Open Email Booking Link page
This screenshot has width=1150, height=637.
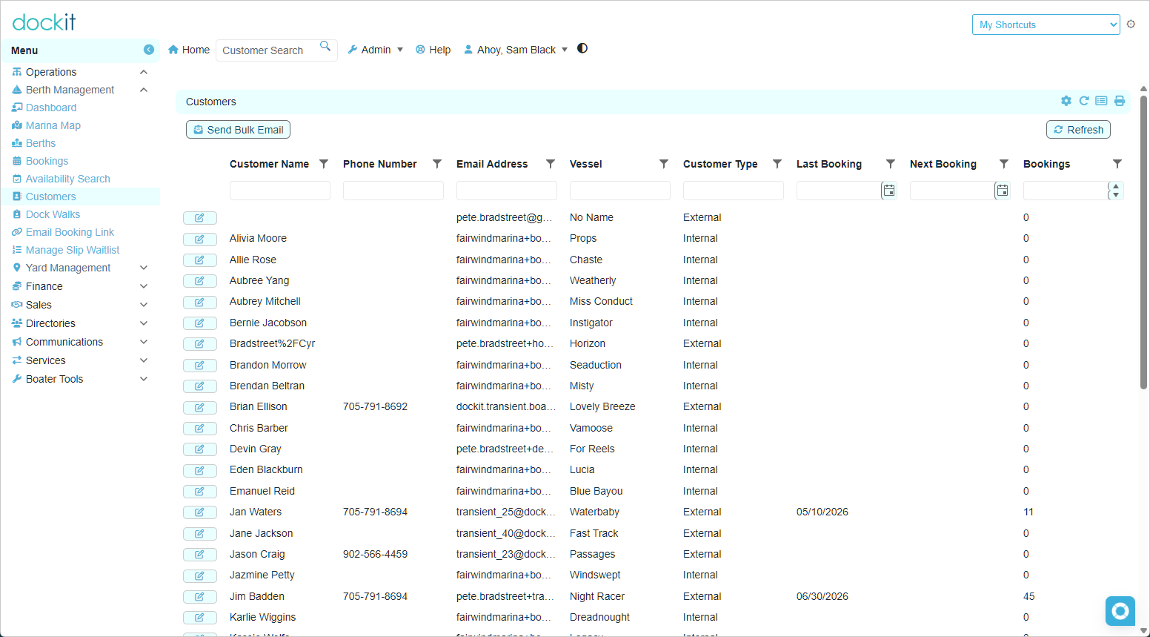[x=70, y=232]
